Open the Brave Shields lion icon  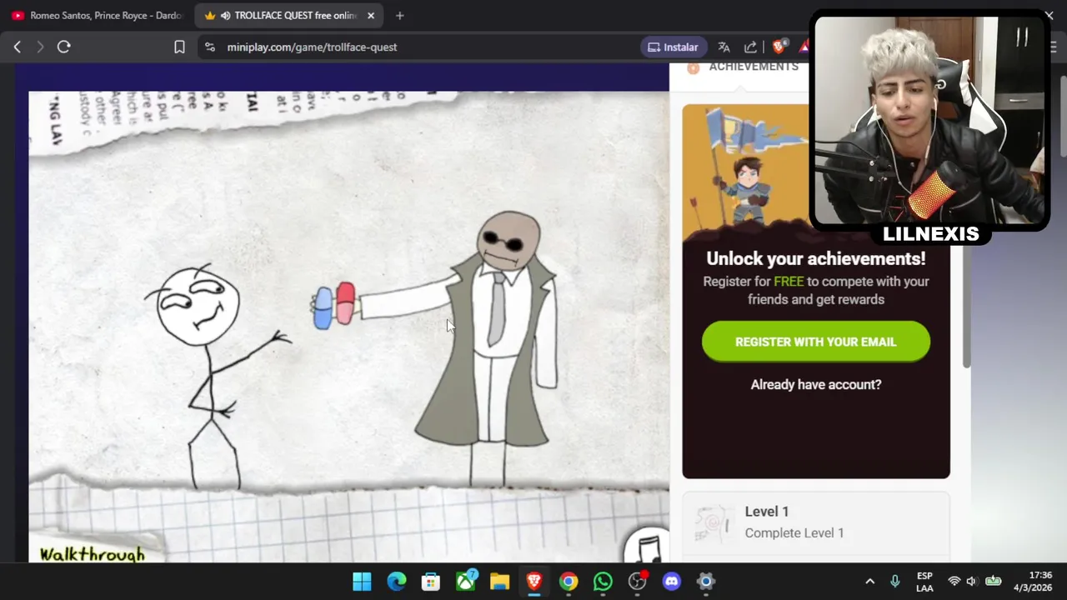coord(779,47)
